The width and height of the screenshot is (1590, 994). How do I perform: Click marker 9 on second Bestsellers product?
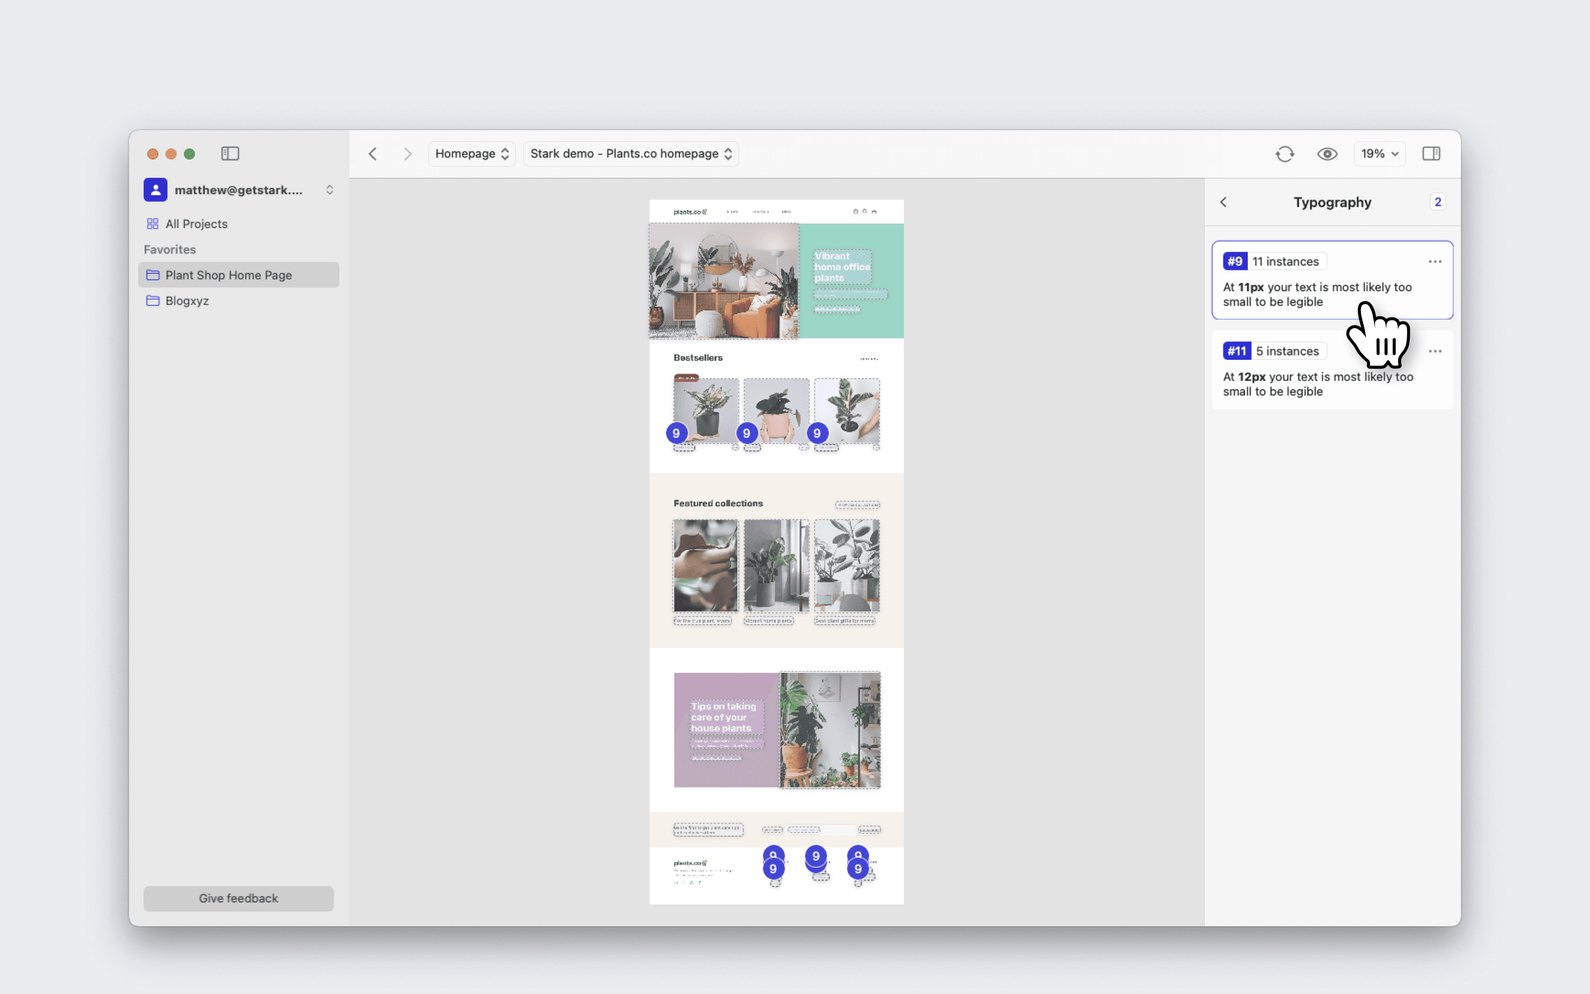tap(746, 433)
